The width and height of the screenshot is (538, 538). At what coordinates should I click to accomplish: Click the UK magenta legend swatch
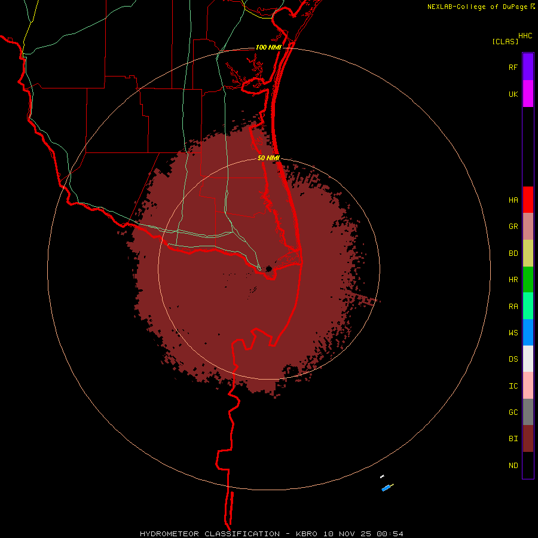tap(528, 94)
